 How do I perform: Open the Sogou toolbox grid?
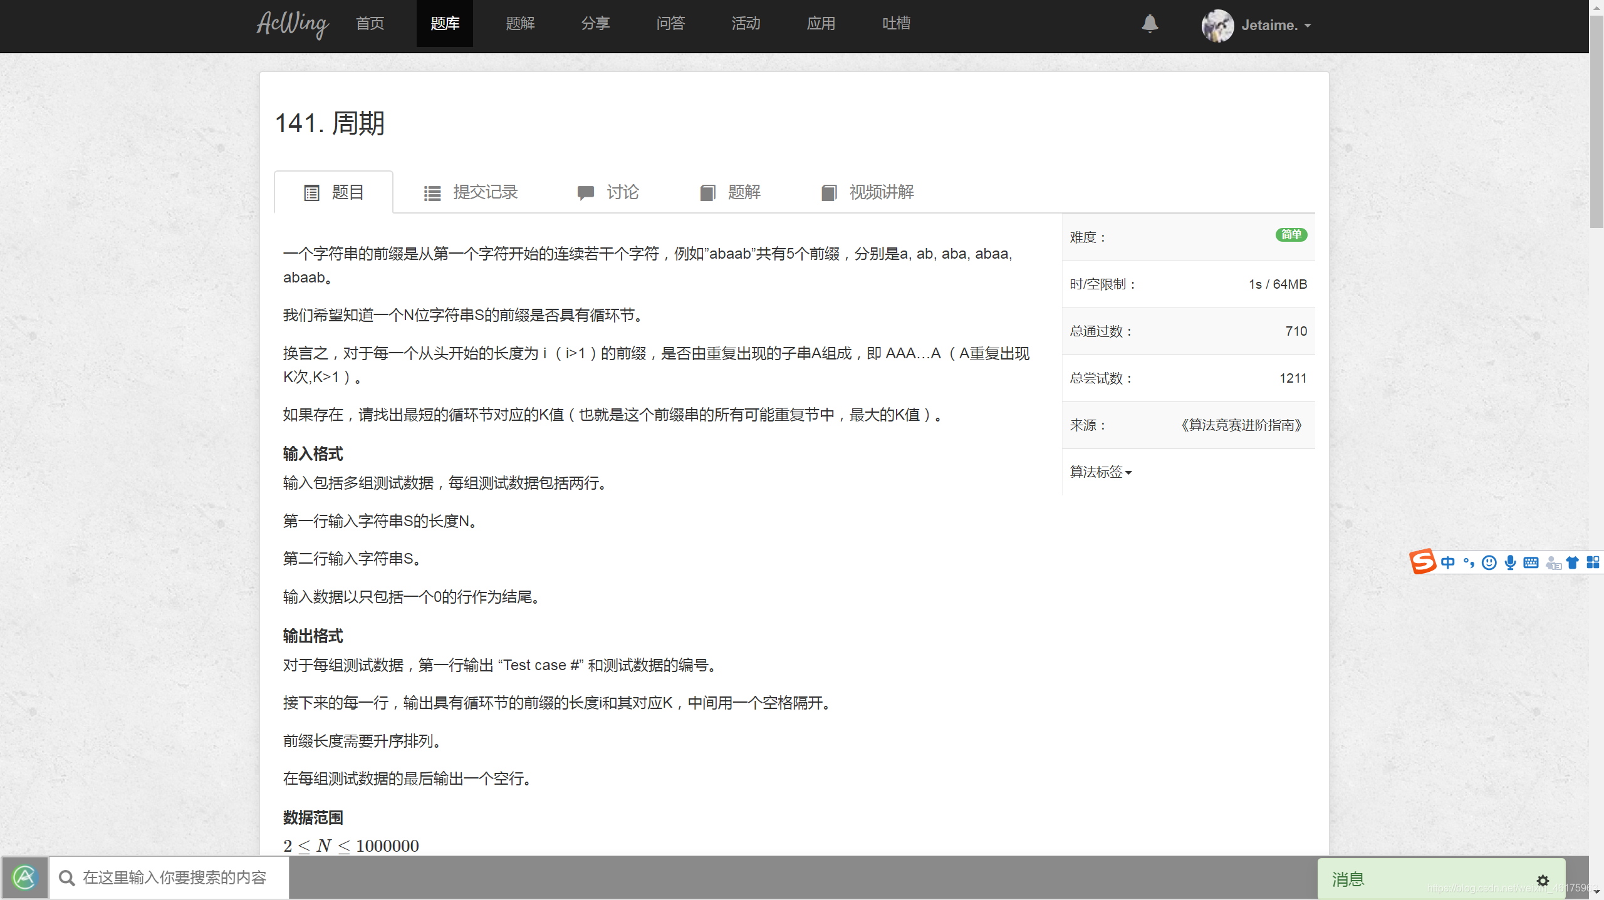1593,562
